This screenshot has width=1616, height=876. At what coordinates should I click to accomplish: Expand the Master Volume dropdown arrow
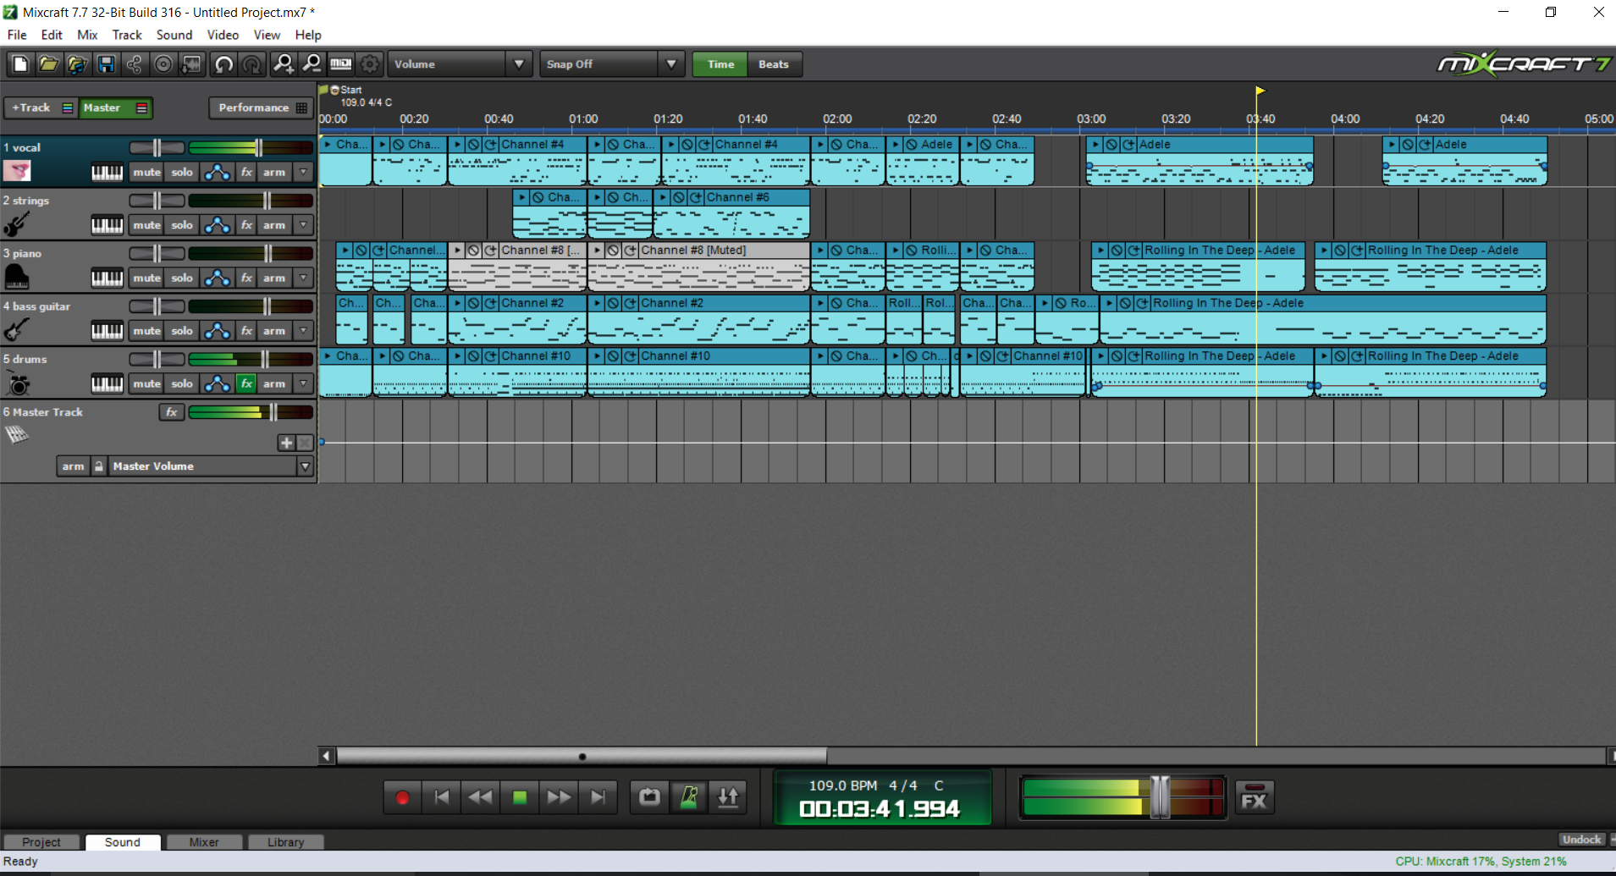coord(306,466)
